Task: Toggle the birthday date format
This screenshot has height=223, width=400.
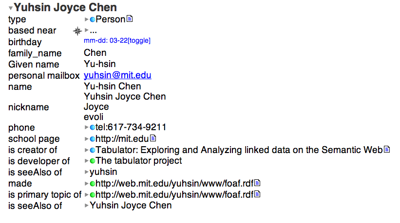Action: tap(139, 41)
